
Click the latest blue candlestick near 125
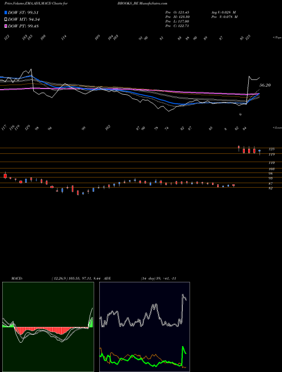click(259, 150)
